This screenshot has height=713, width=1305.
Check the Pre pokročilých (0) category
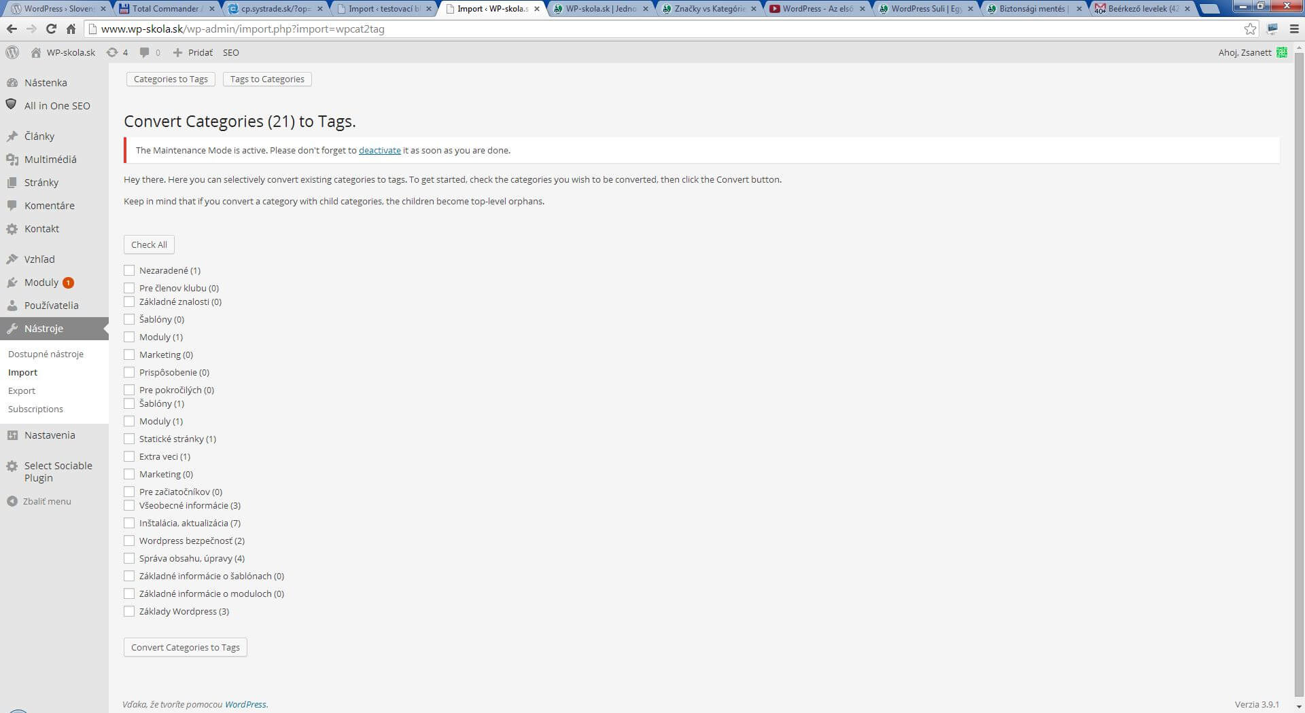[x=129, y=390]
